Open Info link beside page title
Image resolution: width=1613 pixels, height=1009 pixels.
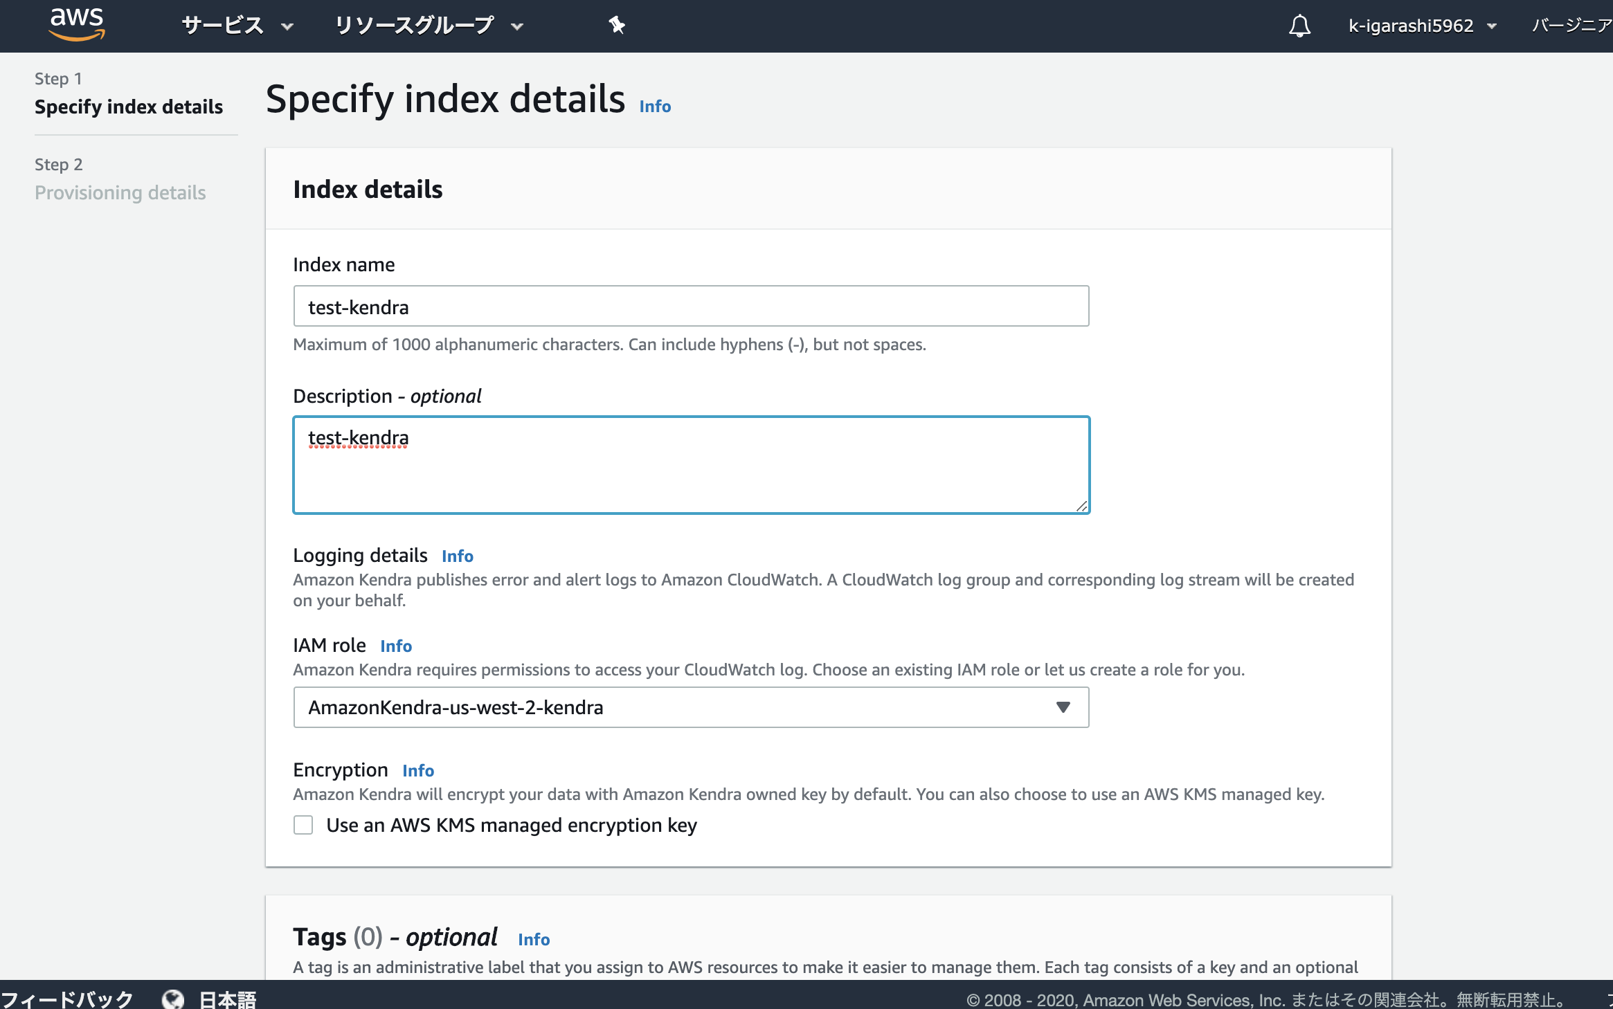click(655, 107)
